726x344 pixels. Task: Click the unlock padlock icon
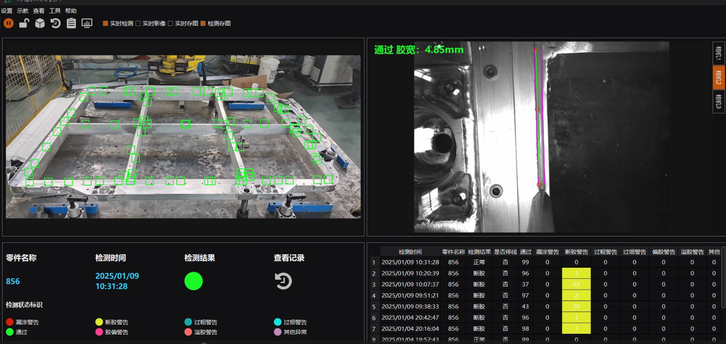click(24, 23)
